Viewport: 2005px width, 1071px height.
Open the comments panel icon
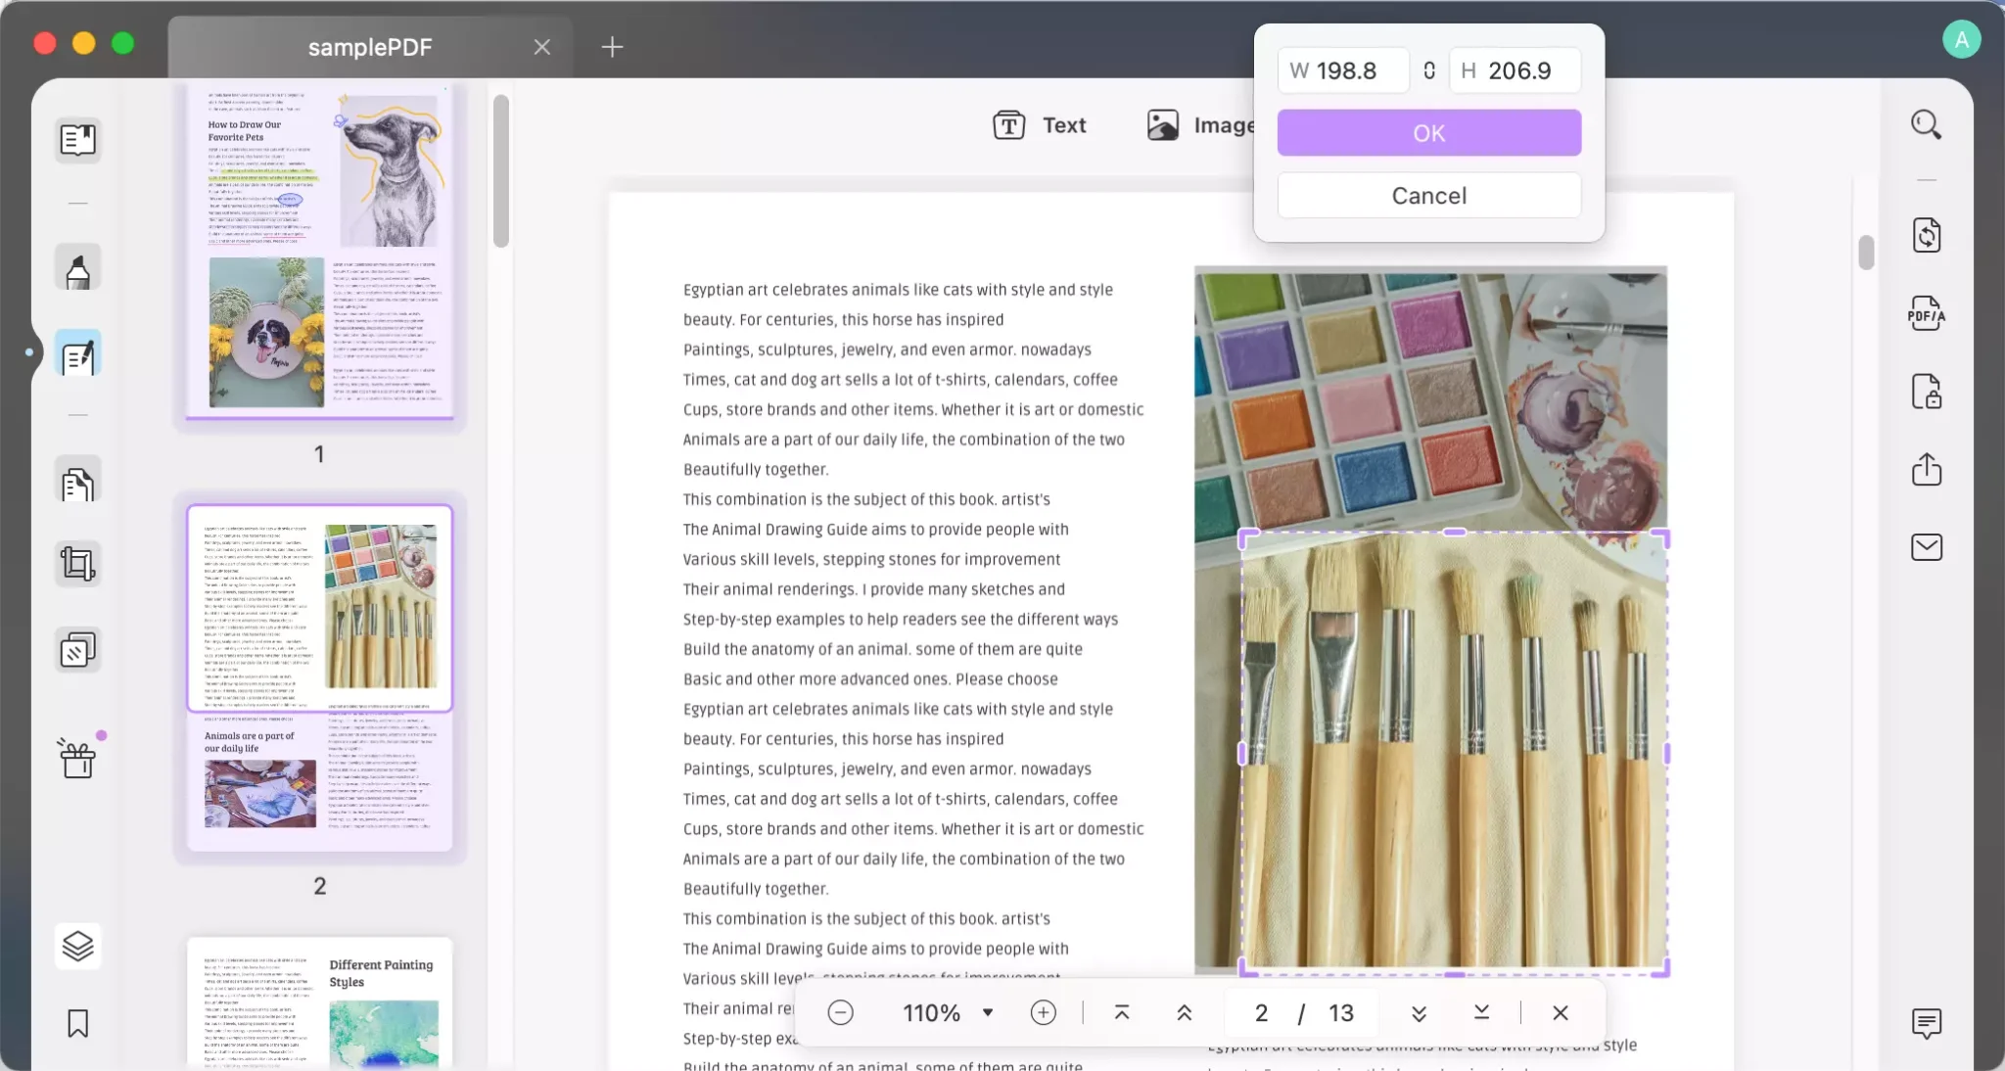point(1926,1023)
